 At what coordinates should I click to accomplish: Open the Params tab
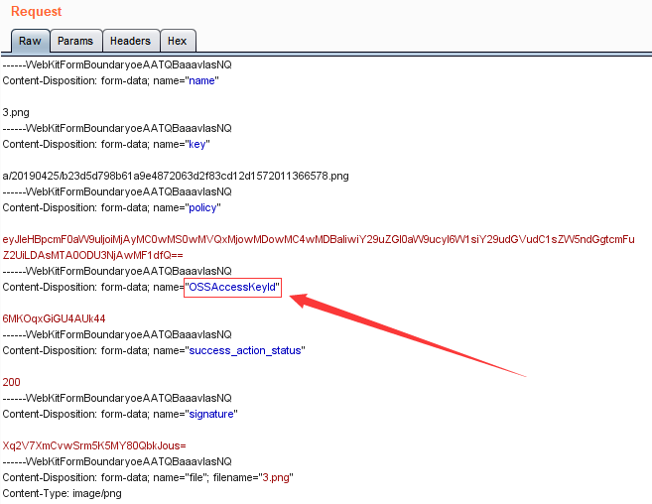click(75, 41)
